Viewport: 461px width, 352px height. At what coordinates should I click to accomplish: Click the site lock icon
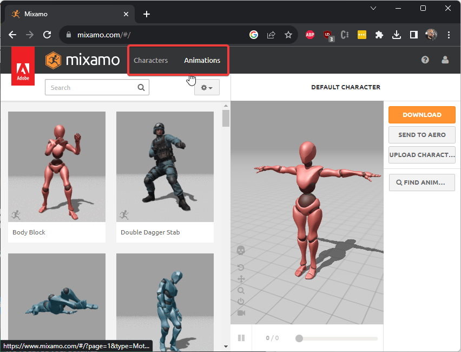click(69, 35)
